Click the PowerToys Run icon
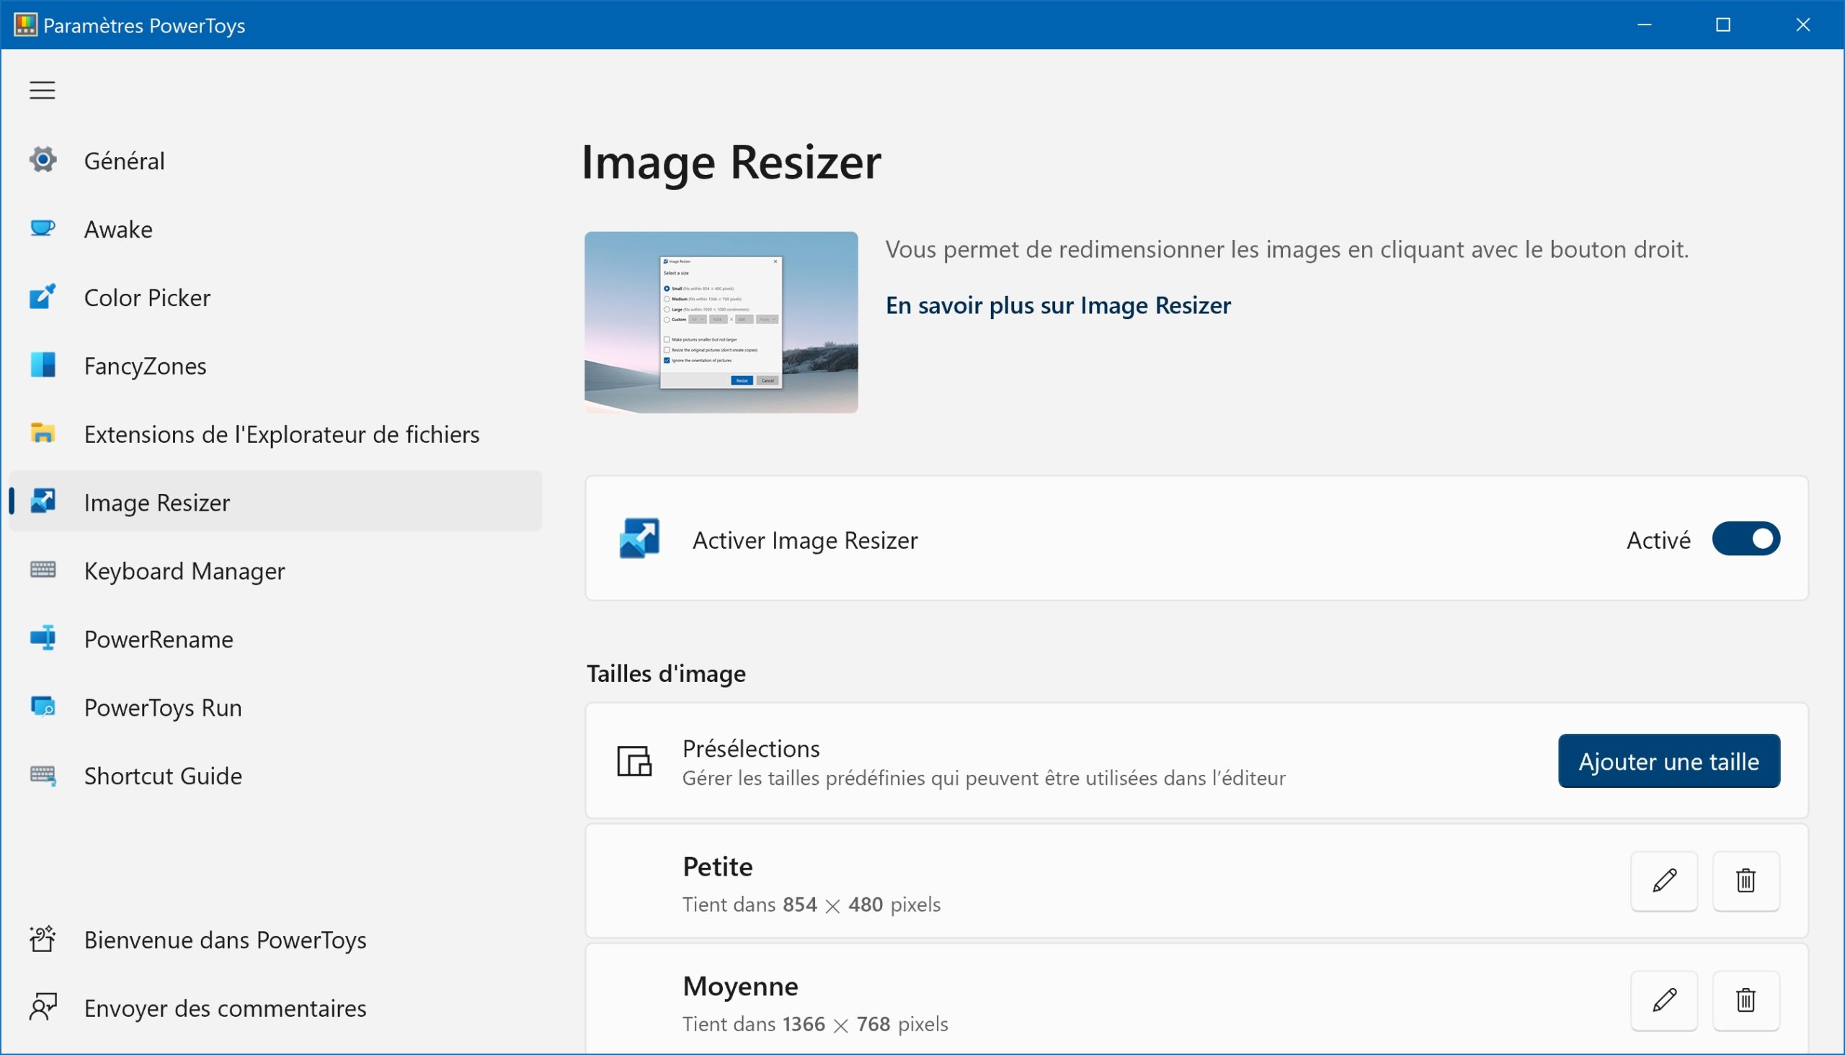 tap(43, 706)
